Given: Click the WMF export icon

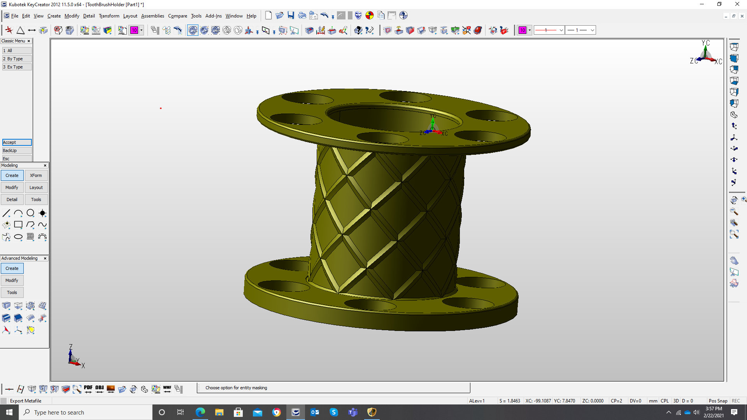Looking at the screenshot, I should pos(167,388).
